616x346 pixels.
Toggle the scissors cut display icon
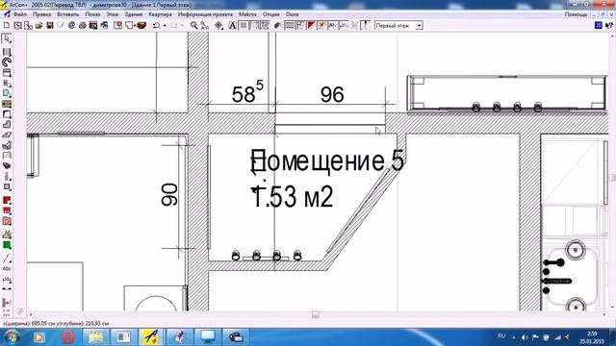[354, 26]
